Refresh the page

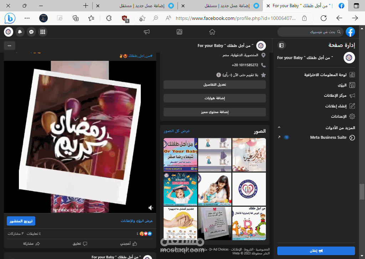tap(324, 18)
